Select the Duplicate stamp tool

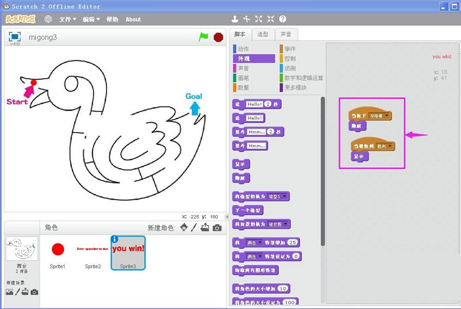235,19
